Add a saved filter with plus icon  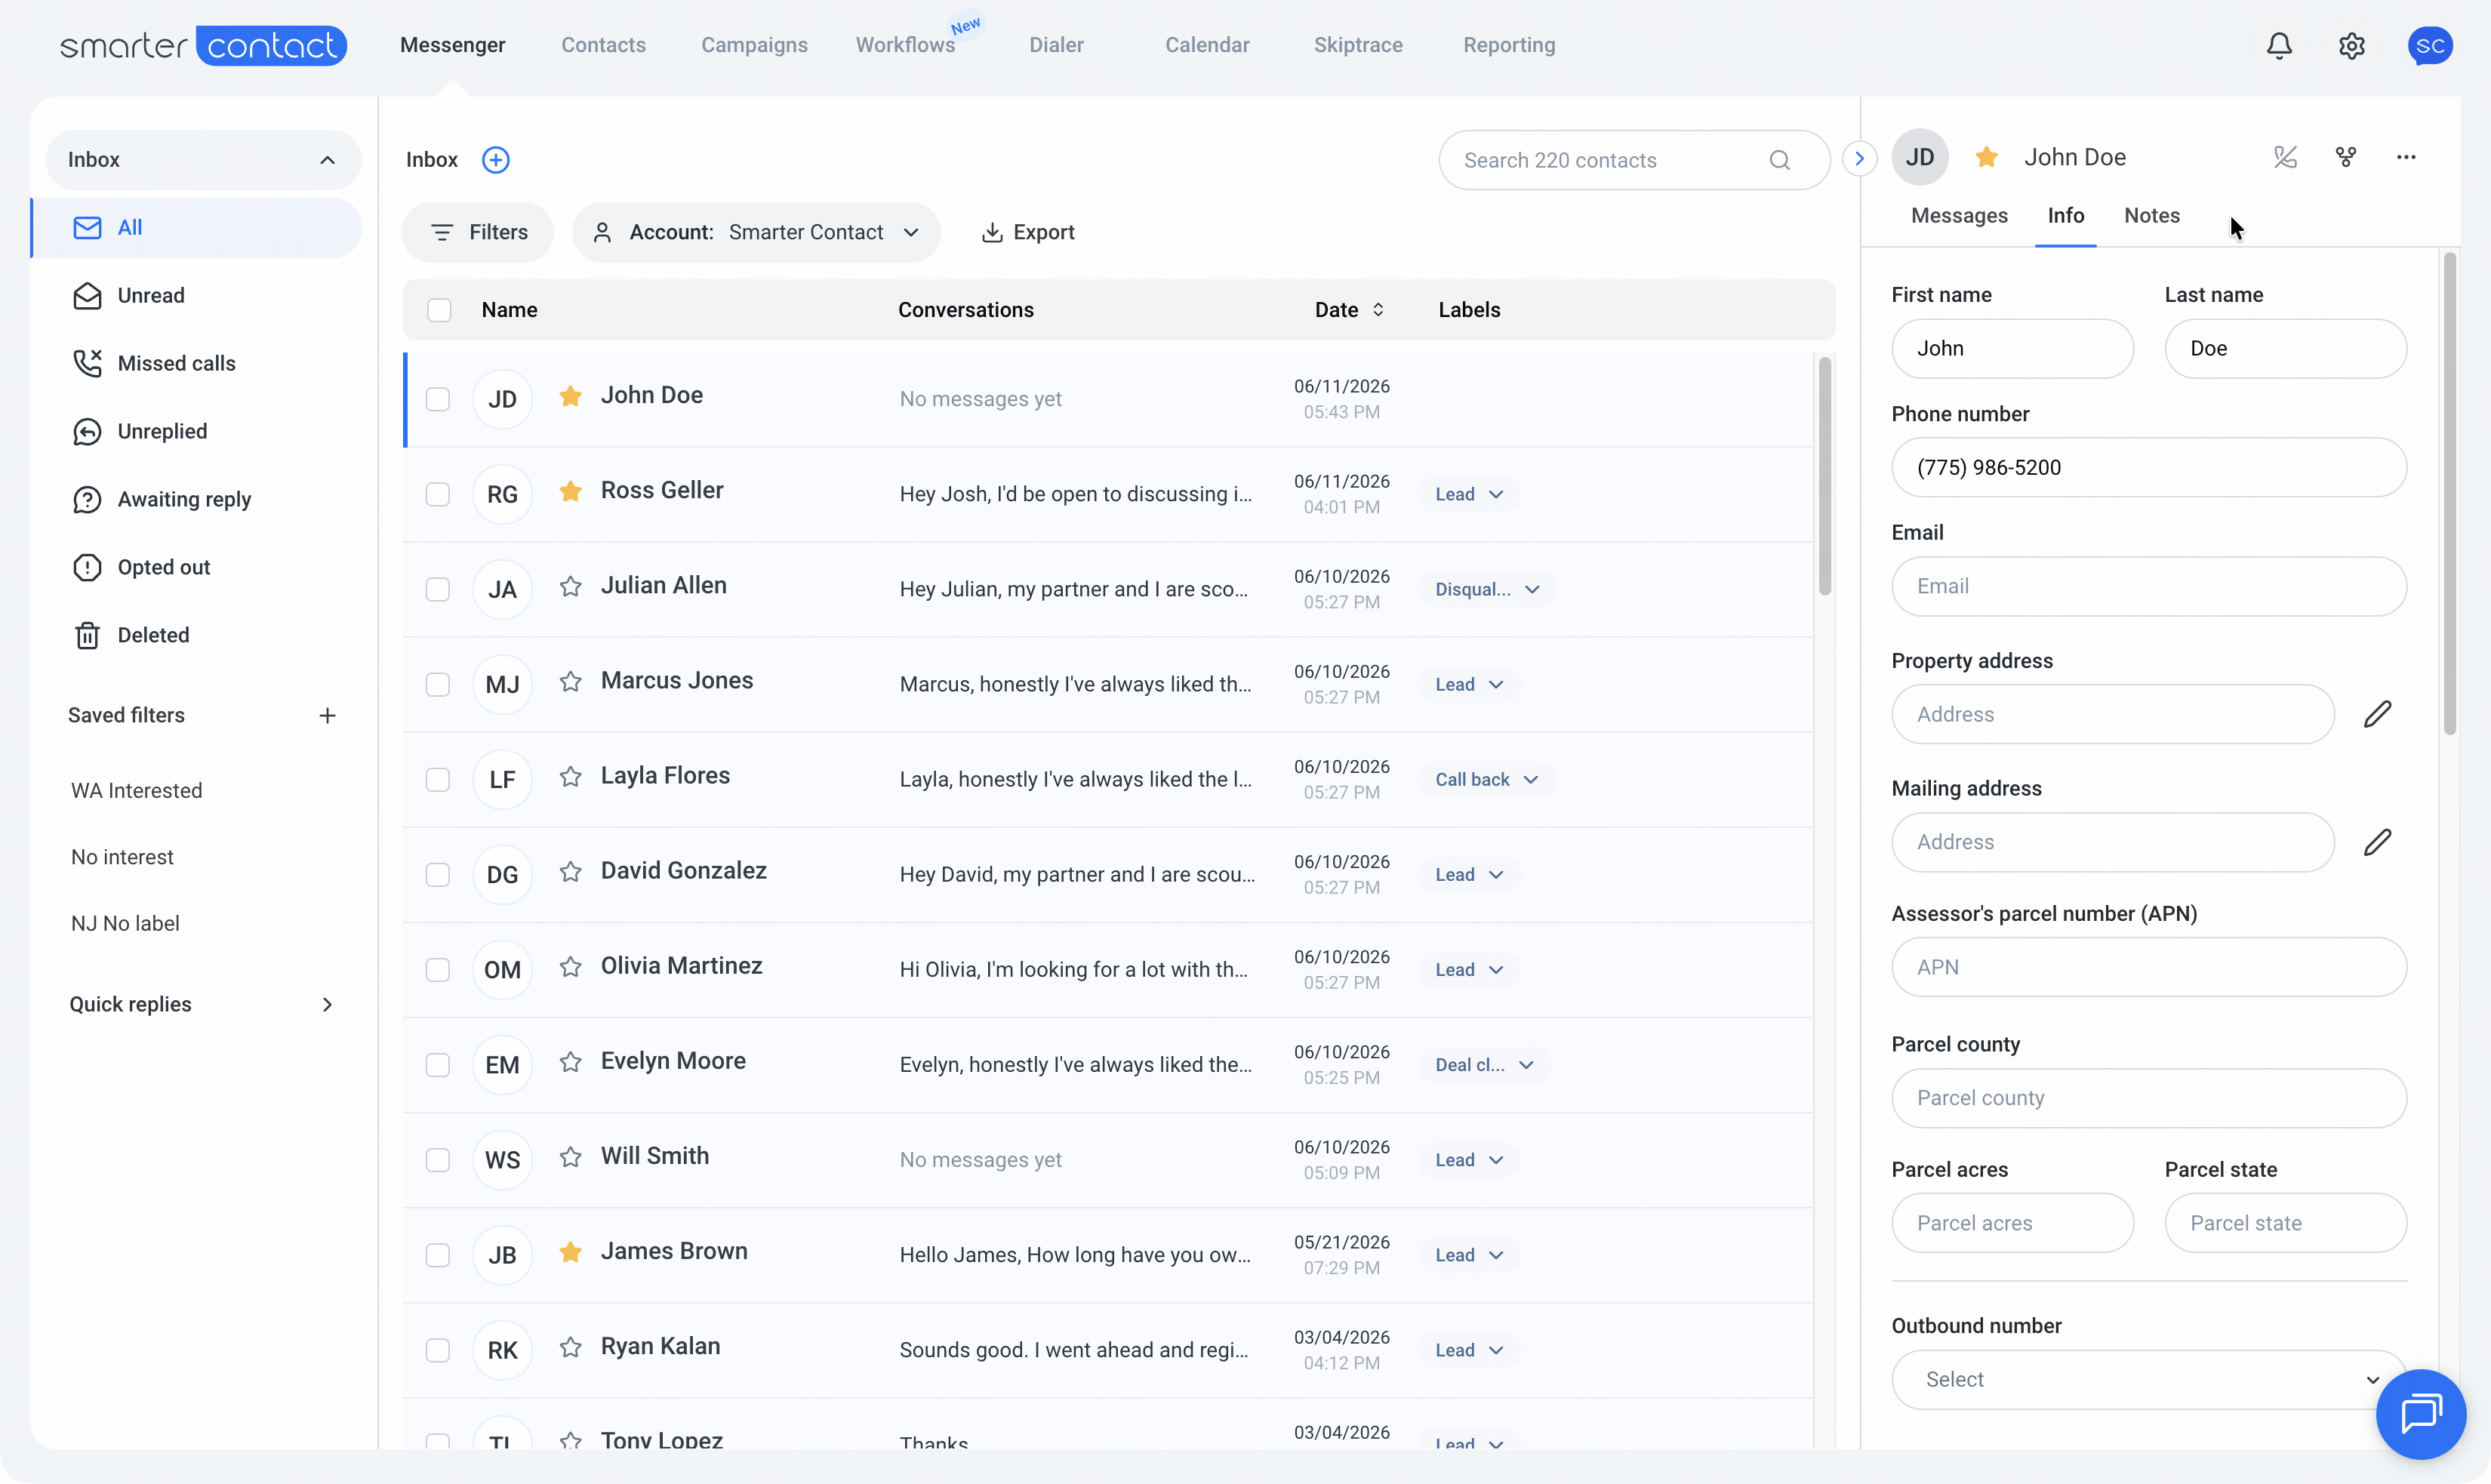327,715
